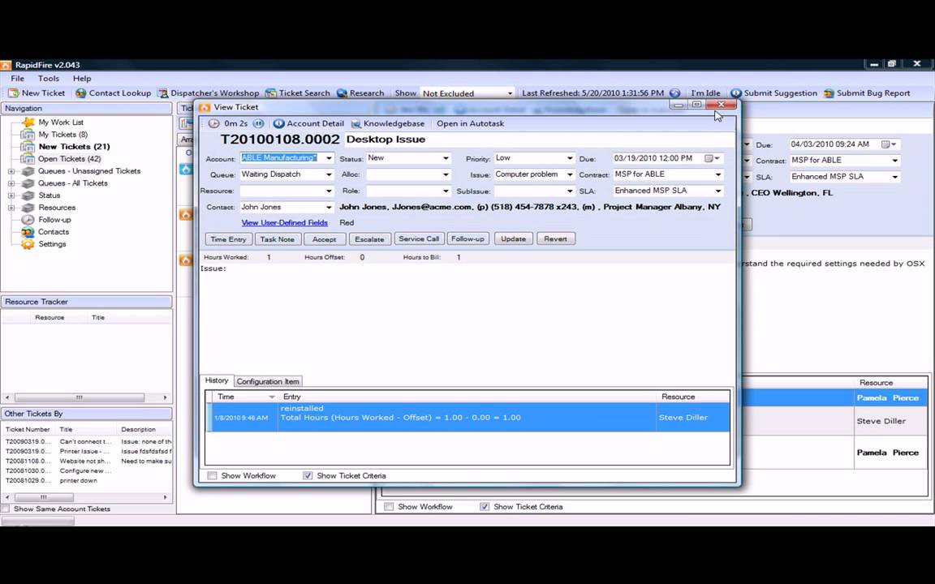
Task: Launch Ticket Search
Action: pyautogui.click(x=298, y=93)
